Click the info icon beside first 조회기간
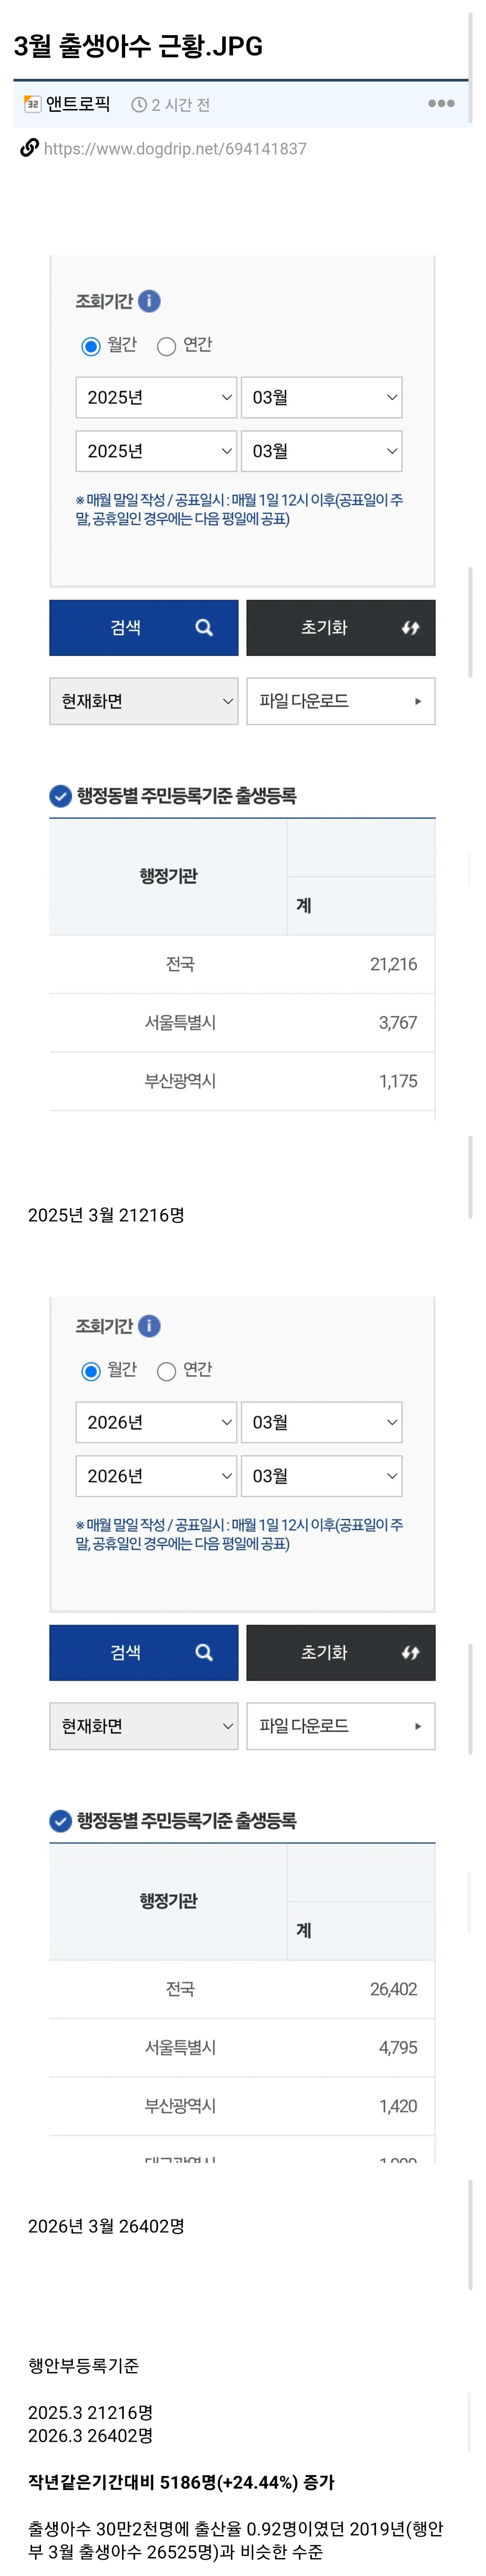 click(x=149, y=301)
